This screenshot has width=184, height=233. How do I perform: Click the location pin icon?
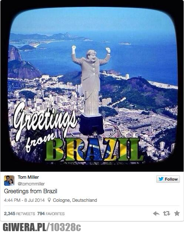[x=49, y=200]
